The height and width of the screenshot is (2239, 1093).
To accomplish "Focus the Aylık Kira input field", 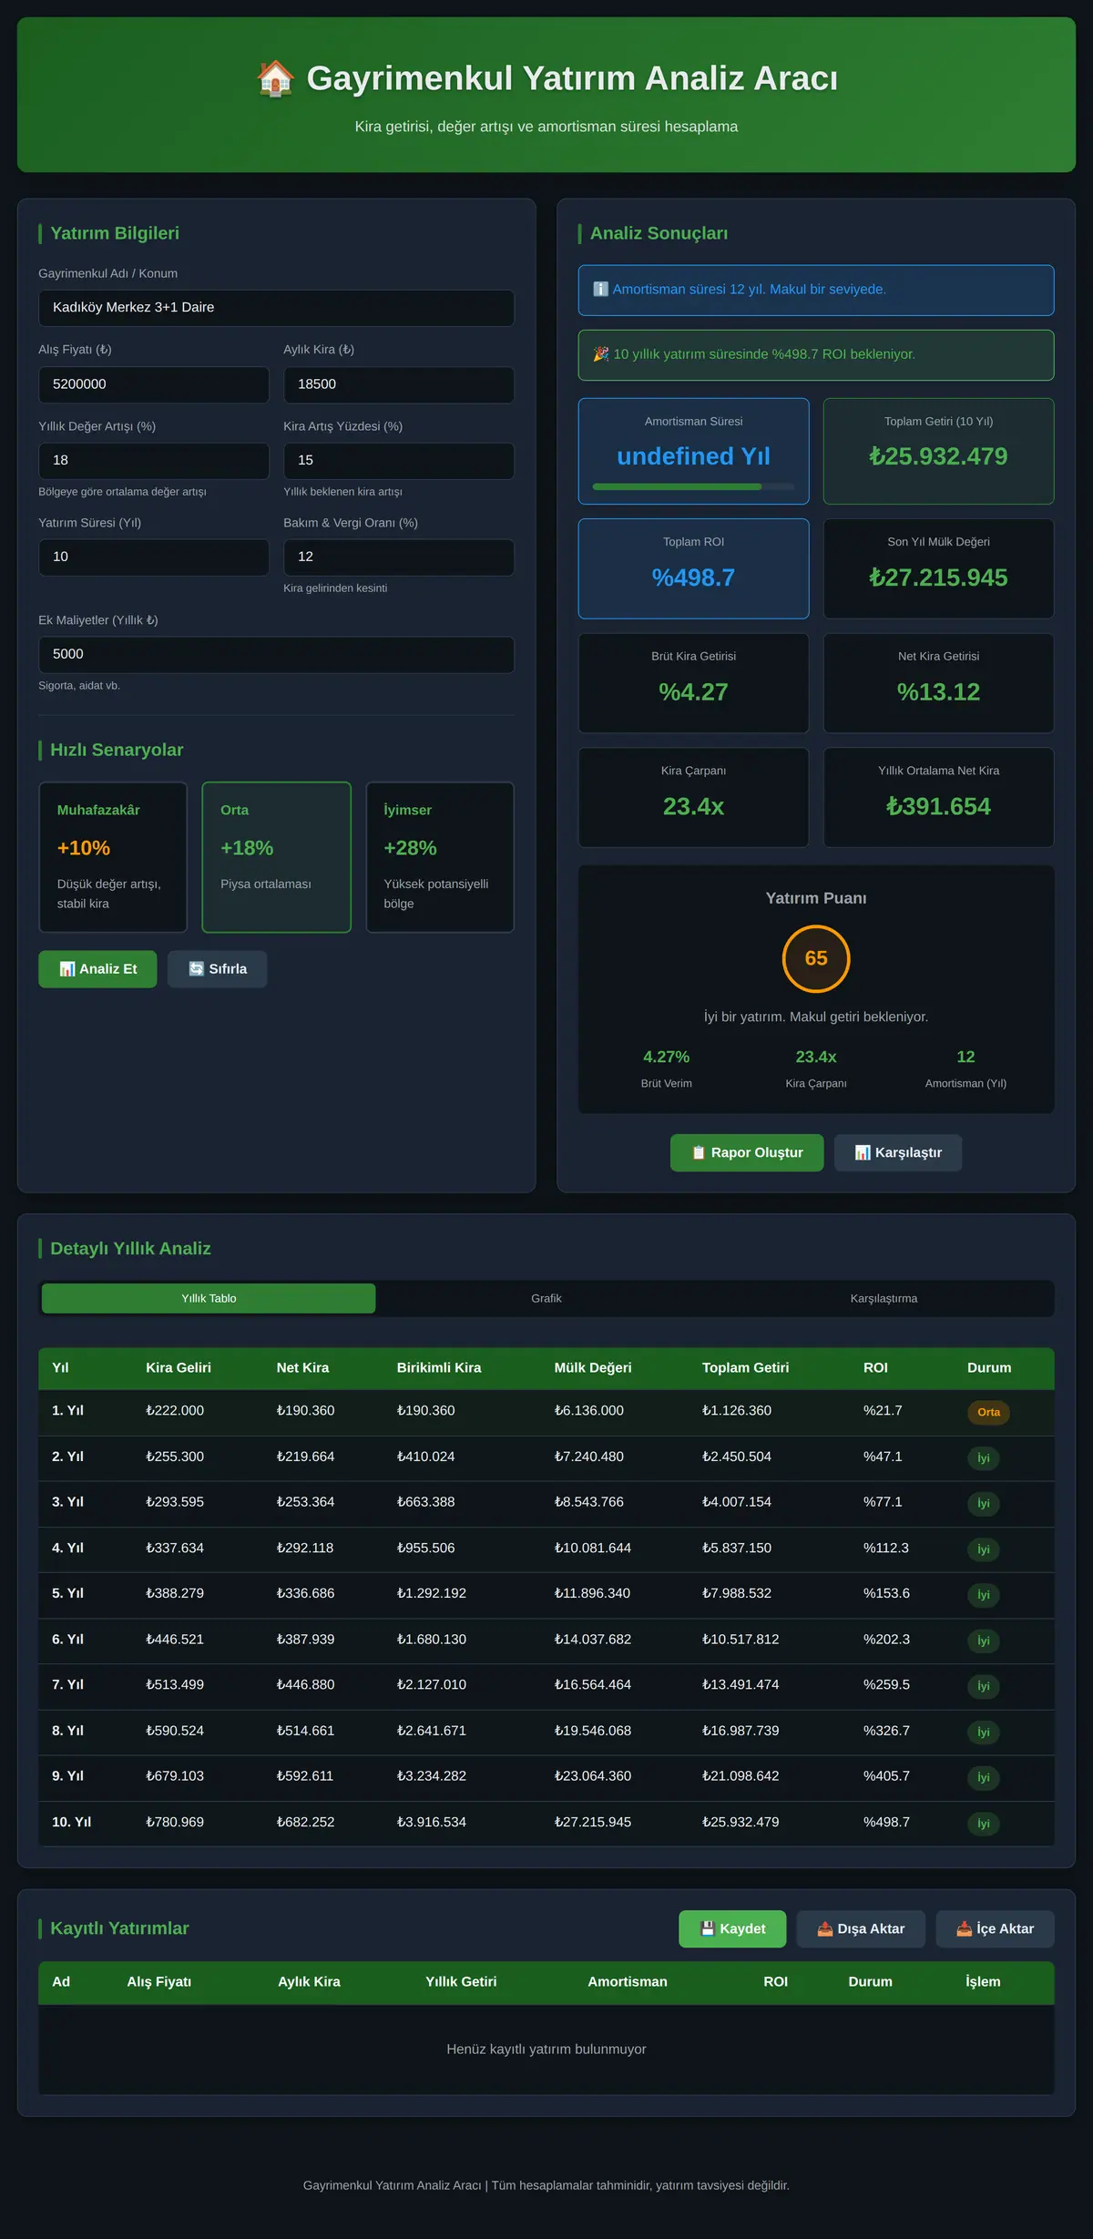I will [x=399, y=384].
